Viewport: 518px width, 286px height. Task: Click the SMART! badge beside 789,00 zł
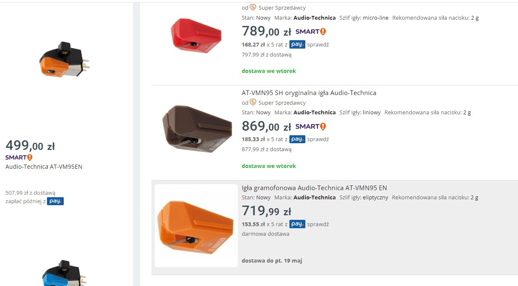pyautogui.click(x=310, y=31)
